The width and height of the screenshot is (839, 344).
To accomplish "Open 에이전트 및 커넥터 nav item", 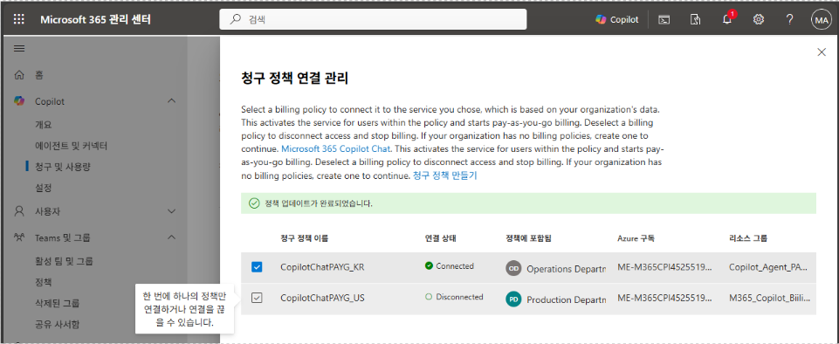I will [72, 146].
